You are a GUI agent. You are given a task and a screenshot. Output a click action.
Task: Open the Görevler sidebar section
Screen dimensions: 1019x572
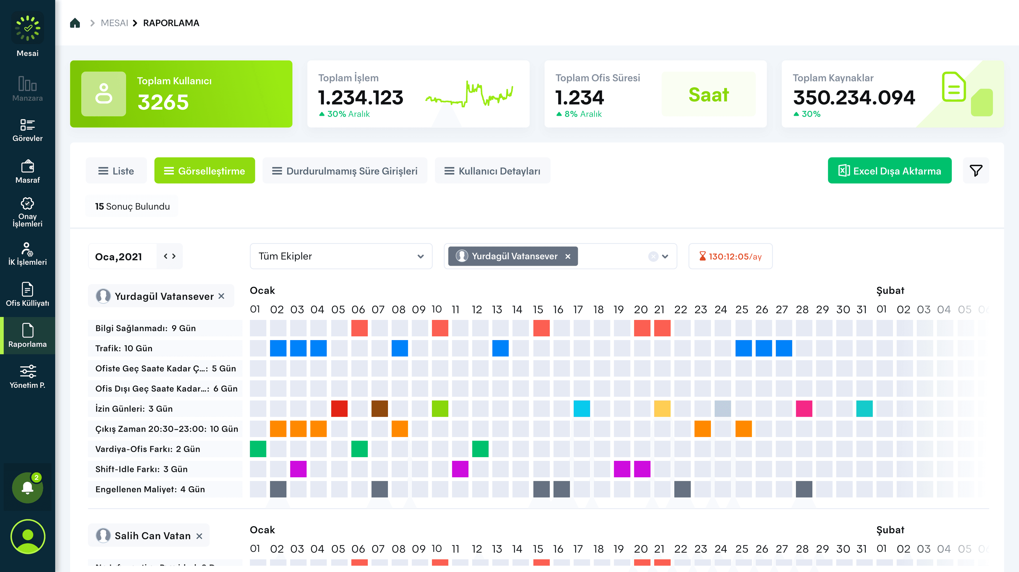(x=27, y=130)
